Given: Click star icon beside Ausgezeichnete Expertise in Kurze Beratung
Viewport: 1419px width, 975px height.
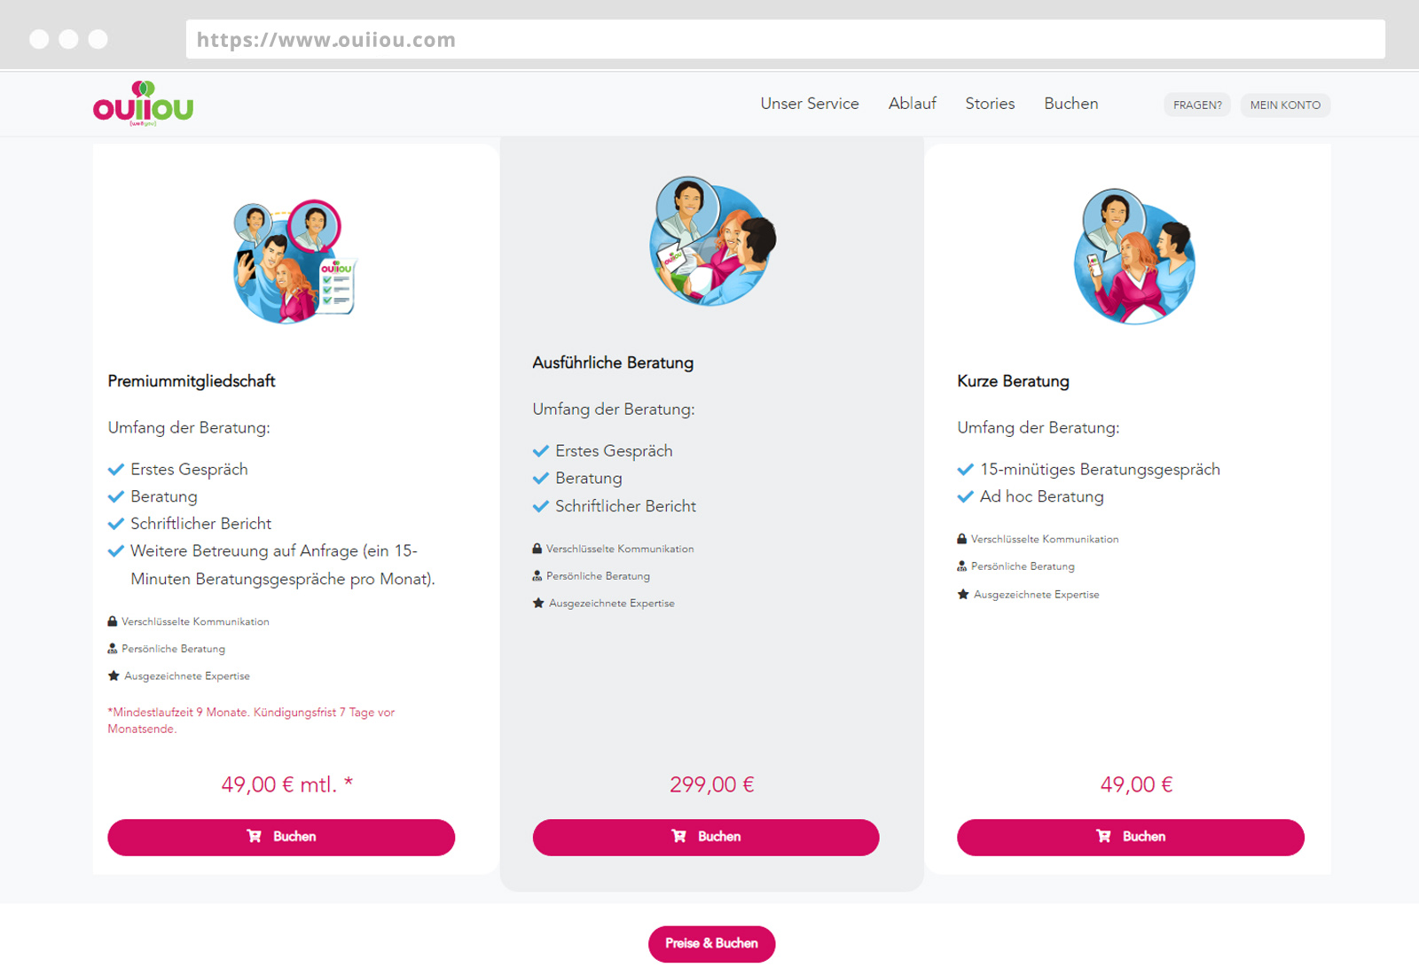Looking at the screenshot, I should pyautogui.click(x=963, y=594).
